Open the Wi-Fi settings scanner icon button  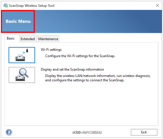[22, 55]
